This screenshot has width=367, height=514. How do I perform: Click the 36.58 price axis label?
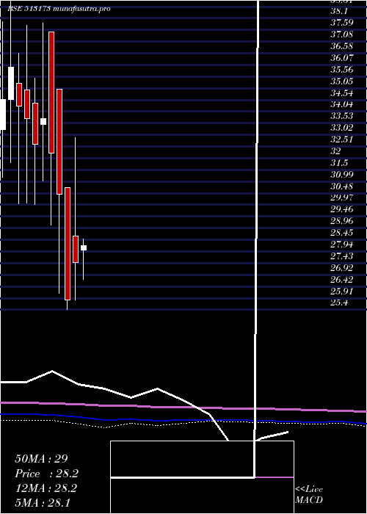[x=342, y=46]
